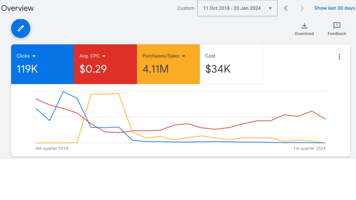Viewport: 356px width, 200px height.
Task: Click the blue pencil edit button
Action: (21, 28)
